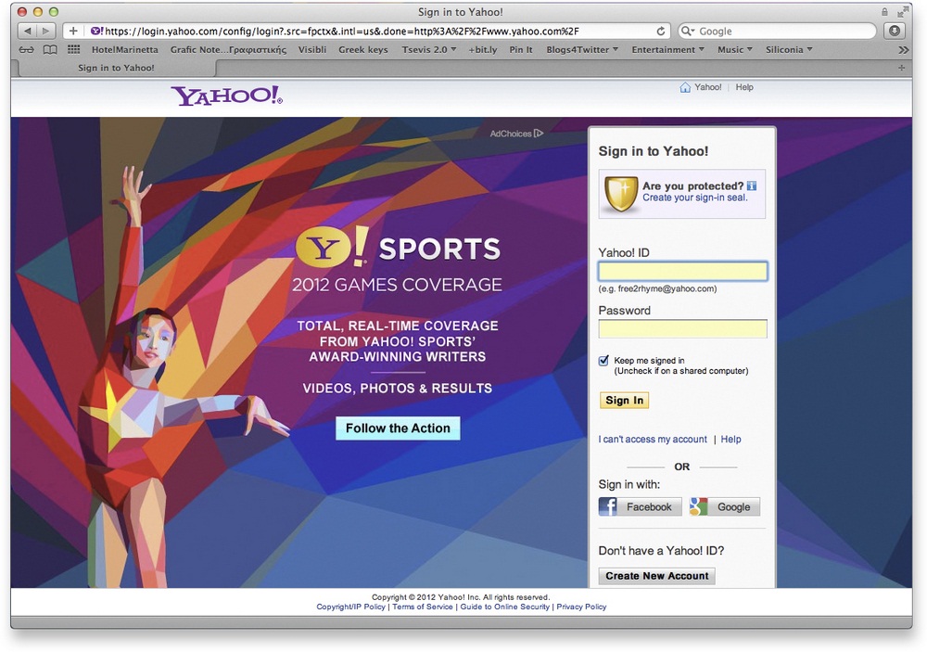Open the Grafic Note bookmark

click(228, 50)
